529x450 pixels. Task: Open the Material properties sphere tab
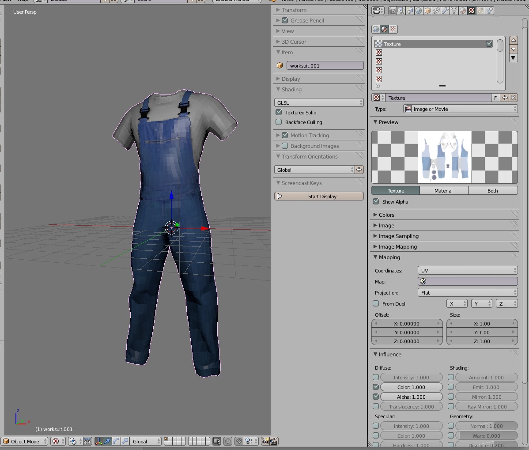462,11
